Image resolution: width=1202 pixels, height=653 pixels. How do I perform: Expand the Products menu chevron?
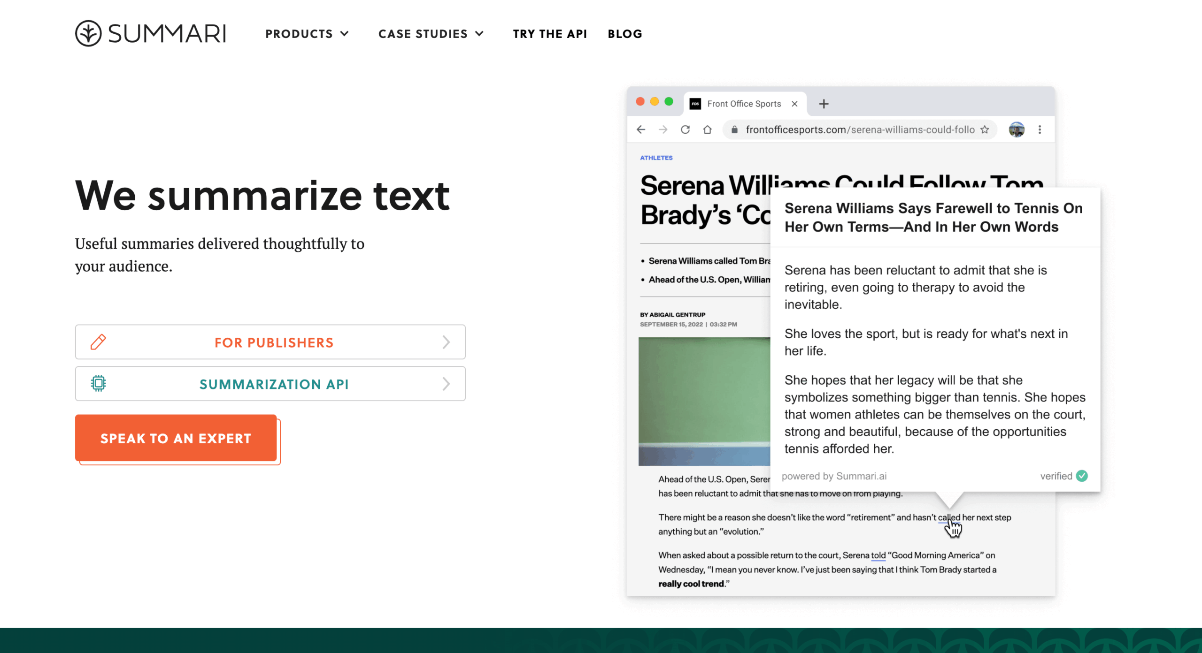click(345, 34)
